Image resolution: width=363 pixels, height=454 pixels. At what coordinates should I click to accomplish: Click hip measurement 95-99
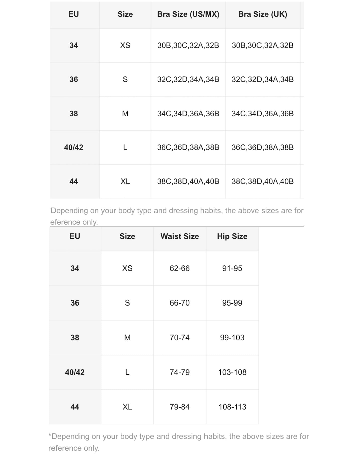[x=232, y=303]
